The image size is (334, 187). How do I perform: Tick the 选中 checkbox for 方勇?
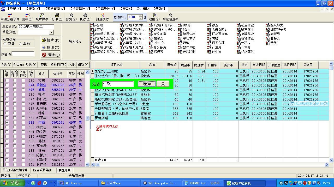click(x=7, y=81)
